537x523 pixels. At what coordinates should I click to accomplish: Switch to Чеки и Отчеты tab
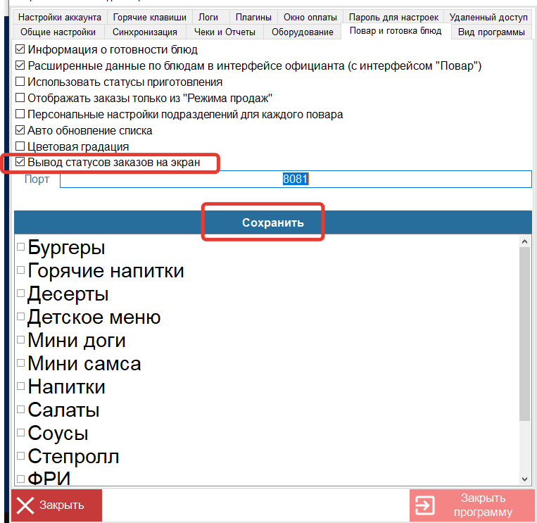pos(225,32)
